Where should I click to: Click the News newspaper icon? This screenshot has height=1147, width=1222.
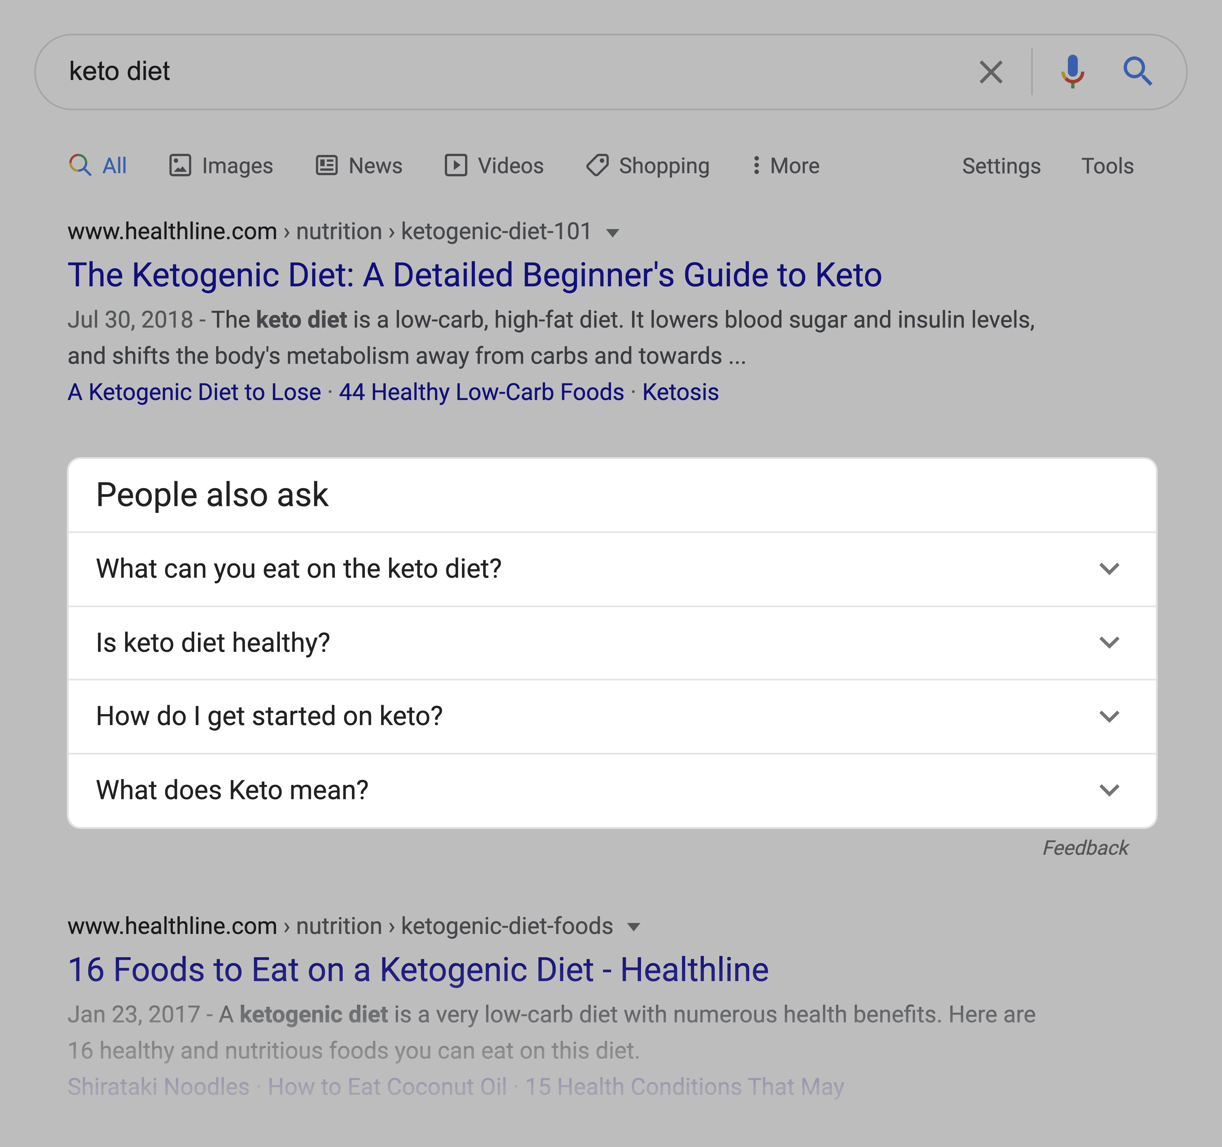click(x=325, y=165)
